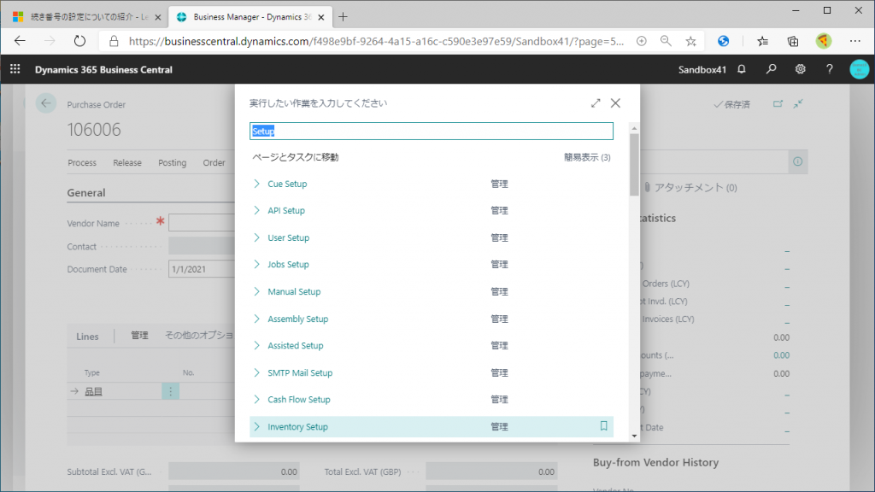Open the help question mark icon
Viewport: 875px width, 492px height.
tap(829, 69)
